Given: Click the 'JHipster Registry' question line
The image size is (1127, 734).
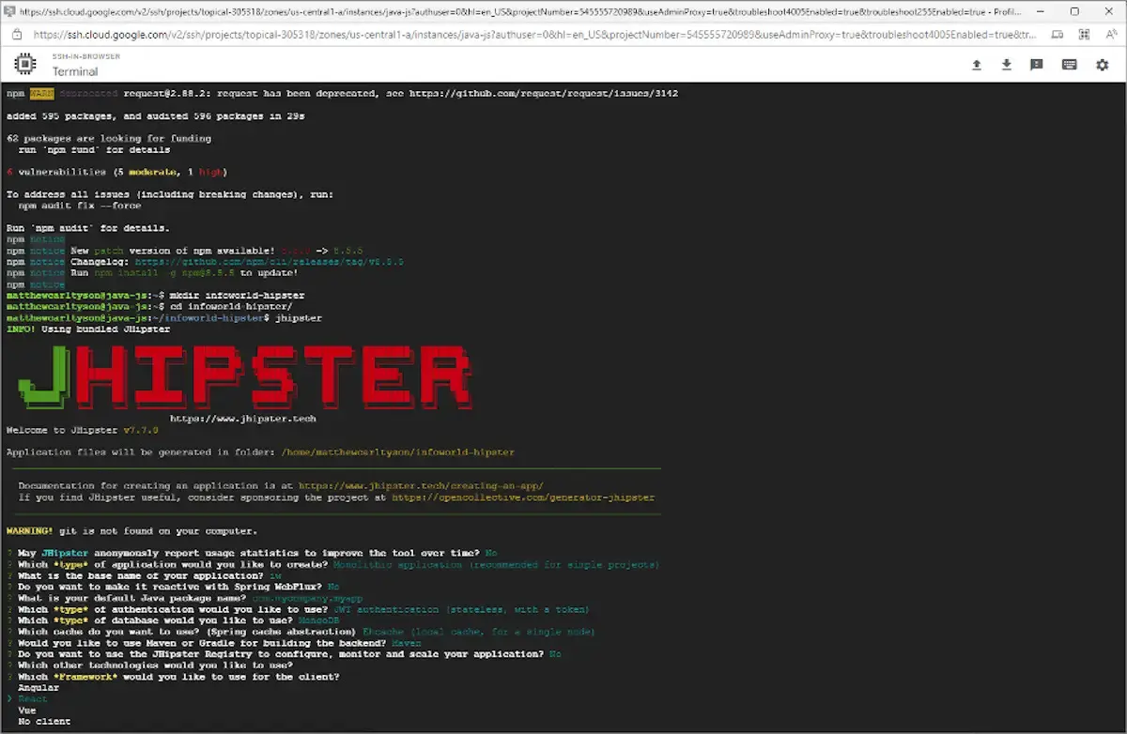Looking at the screenshot, I should pos(284,655).
